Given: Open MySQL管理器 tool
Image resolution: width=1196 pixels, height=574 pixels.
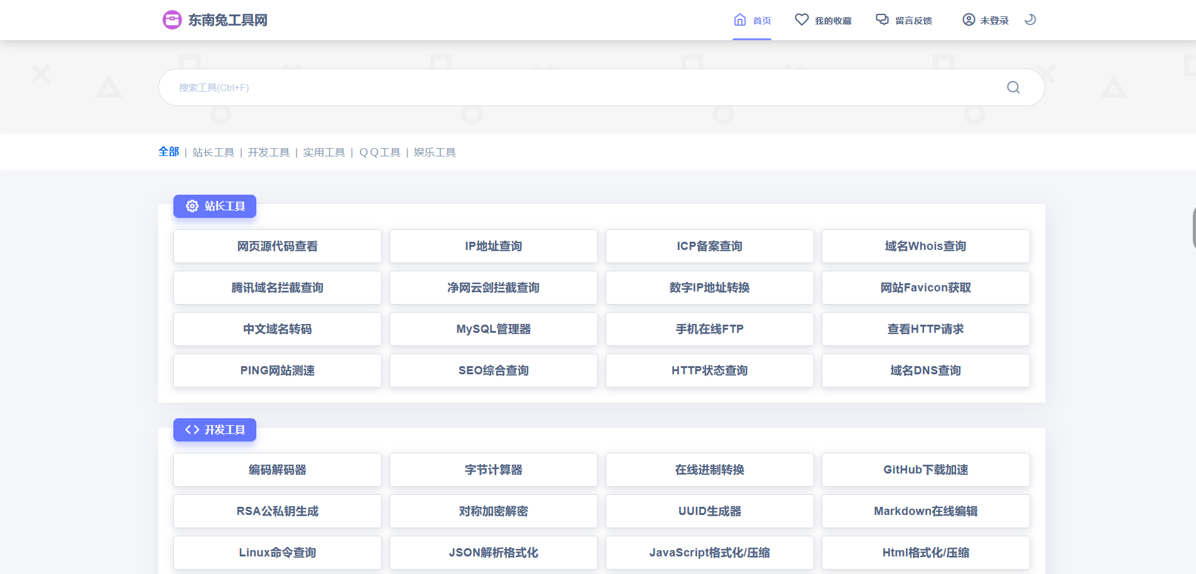Looking at the screenshot, I should tap(494, 329).
